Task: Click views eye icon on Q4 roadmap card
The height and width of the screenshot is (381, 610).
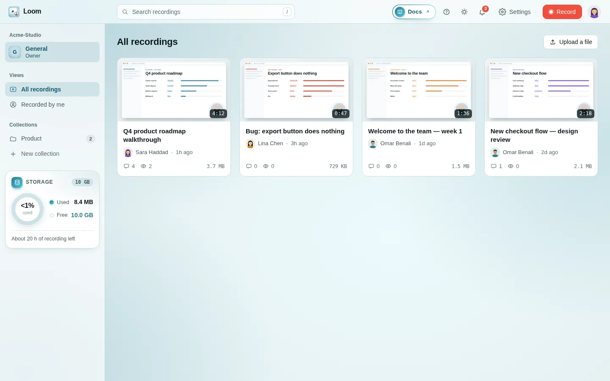Action: click(143, 166)
